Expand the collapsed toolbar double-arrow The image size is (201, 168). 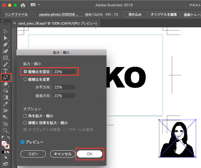coord(2,21)
